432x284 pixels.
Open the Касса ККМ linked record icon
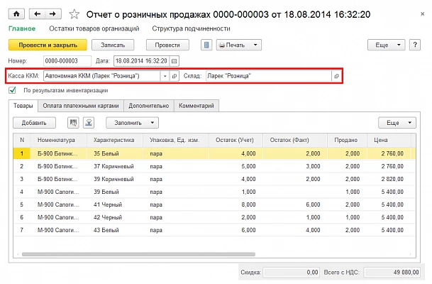(174, 76)
